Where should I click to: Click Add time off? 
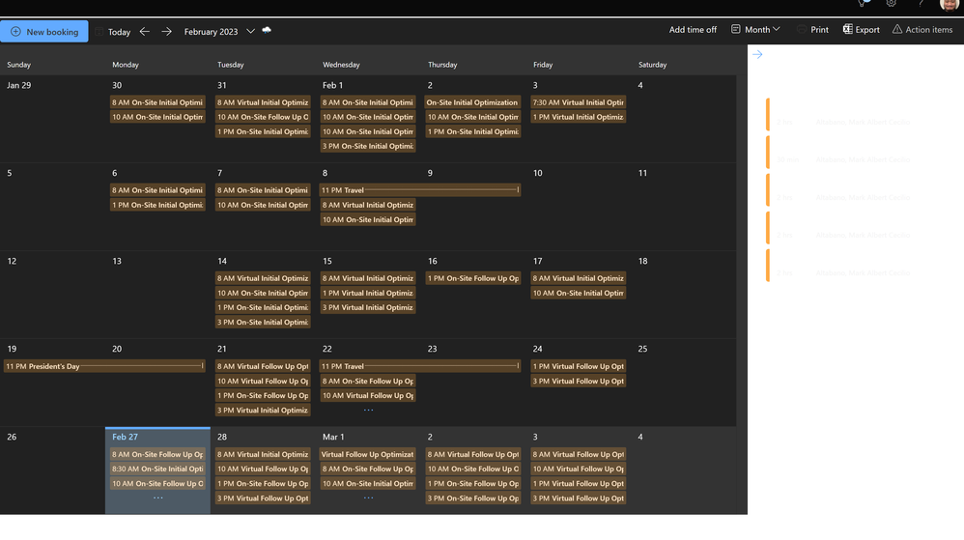pyautogui.click(x=693, y=30)
